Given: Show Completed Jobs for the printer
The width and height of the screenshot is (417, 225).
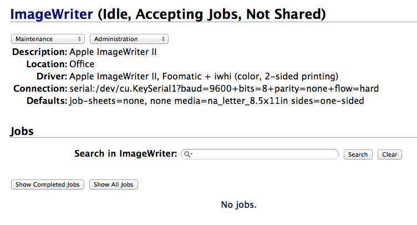Looking at the screenshot, I should (48, 184).
